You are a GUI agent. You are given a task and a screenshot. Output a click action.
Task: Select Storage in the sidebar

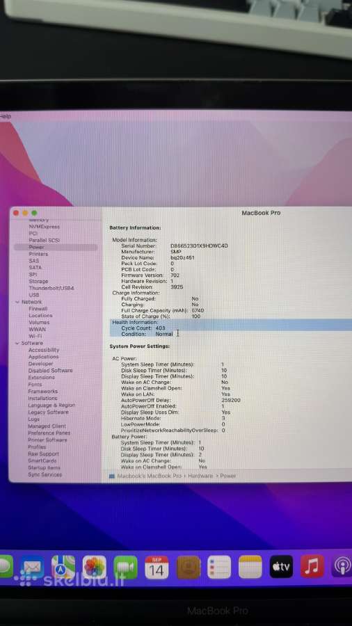38,281
